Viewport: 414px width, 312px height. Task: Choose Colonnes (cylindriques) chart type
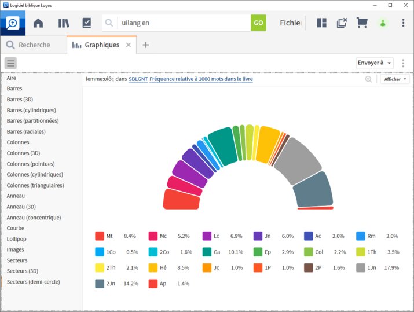35,174
